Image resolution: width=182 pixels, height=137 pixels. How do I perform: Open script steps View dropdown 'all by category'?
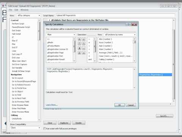coord(28,16)
